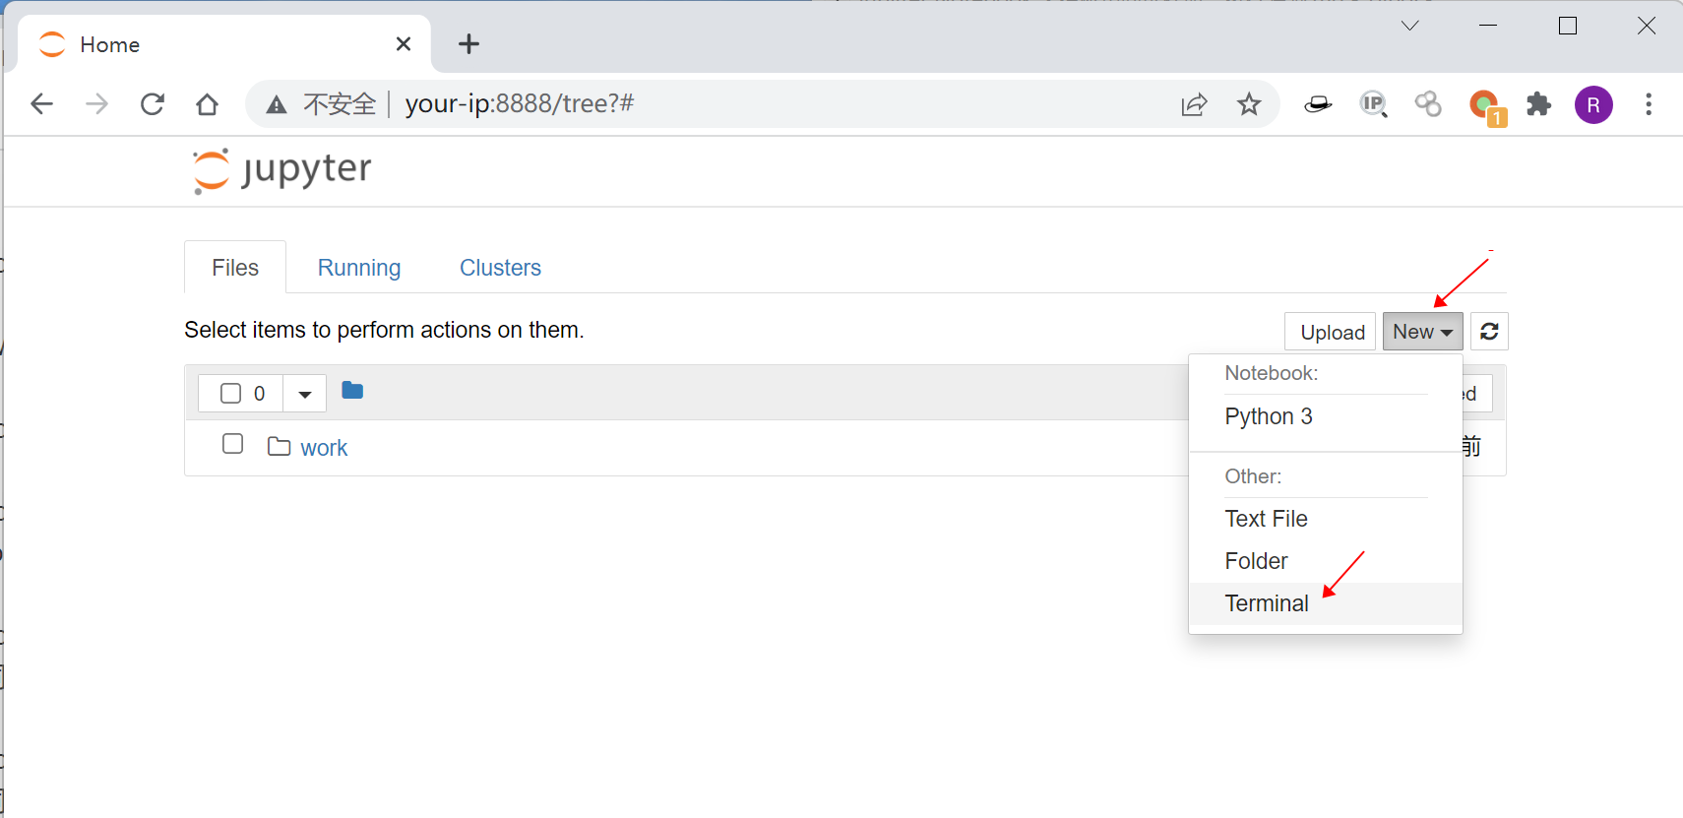1683x818 pixels.
Task: Collapse the New dropdown button
Action: [x=1422, y=332]
